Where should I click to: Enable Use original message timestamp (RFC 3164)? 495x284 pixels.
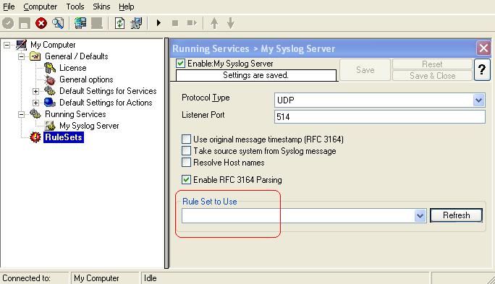tap(186, 139)
